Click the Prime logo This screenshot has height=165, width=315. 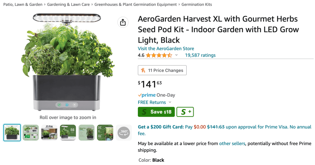(x=147, y=95)
